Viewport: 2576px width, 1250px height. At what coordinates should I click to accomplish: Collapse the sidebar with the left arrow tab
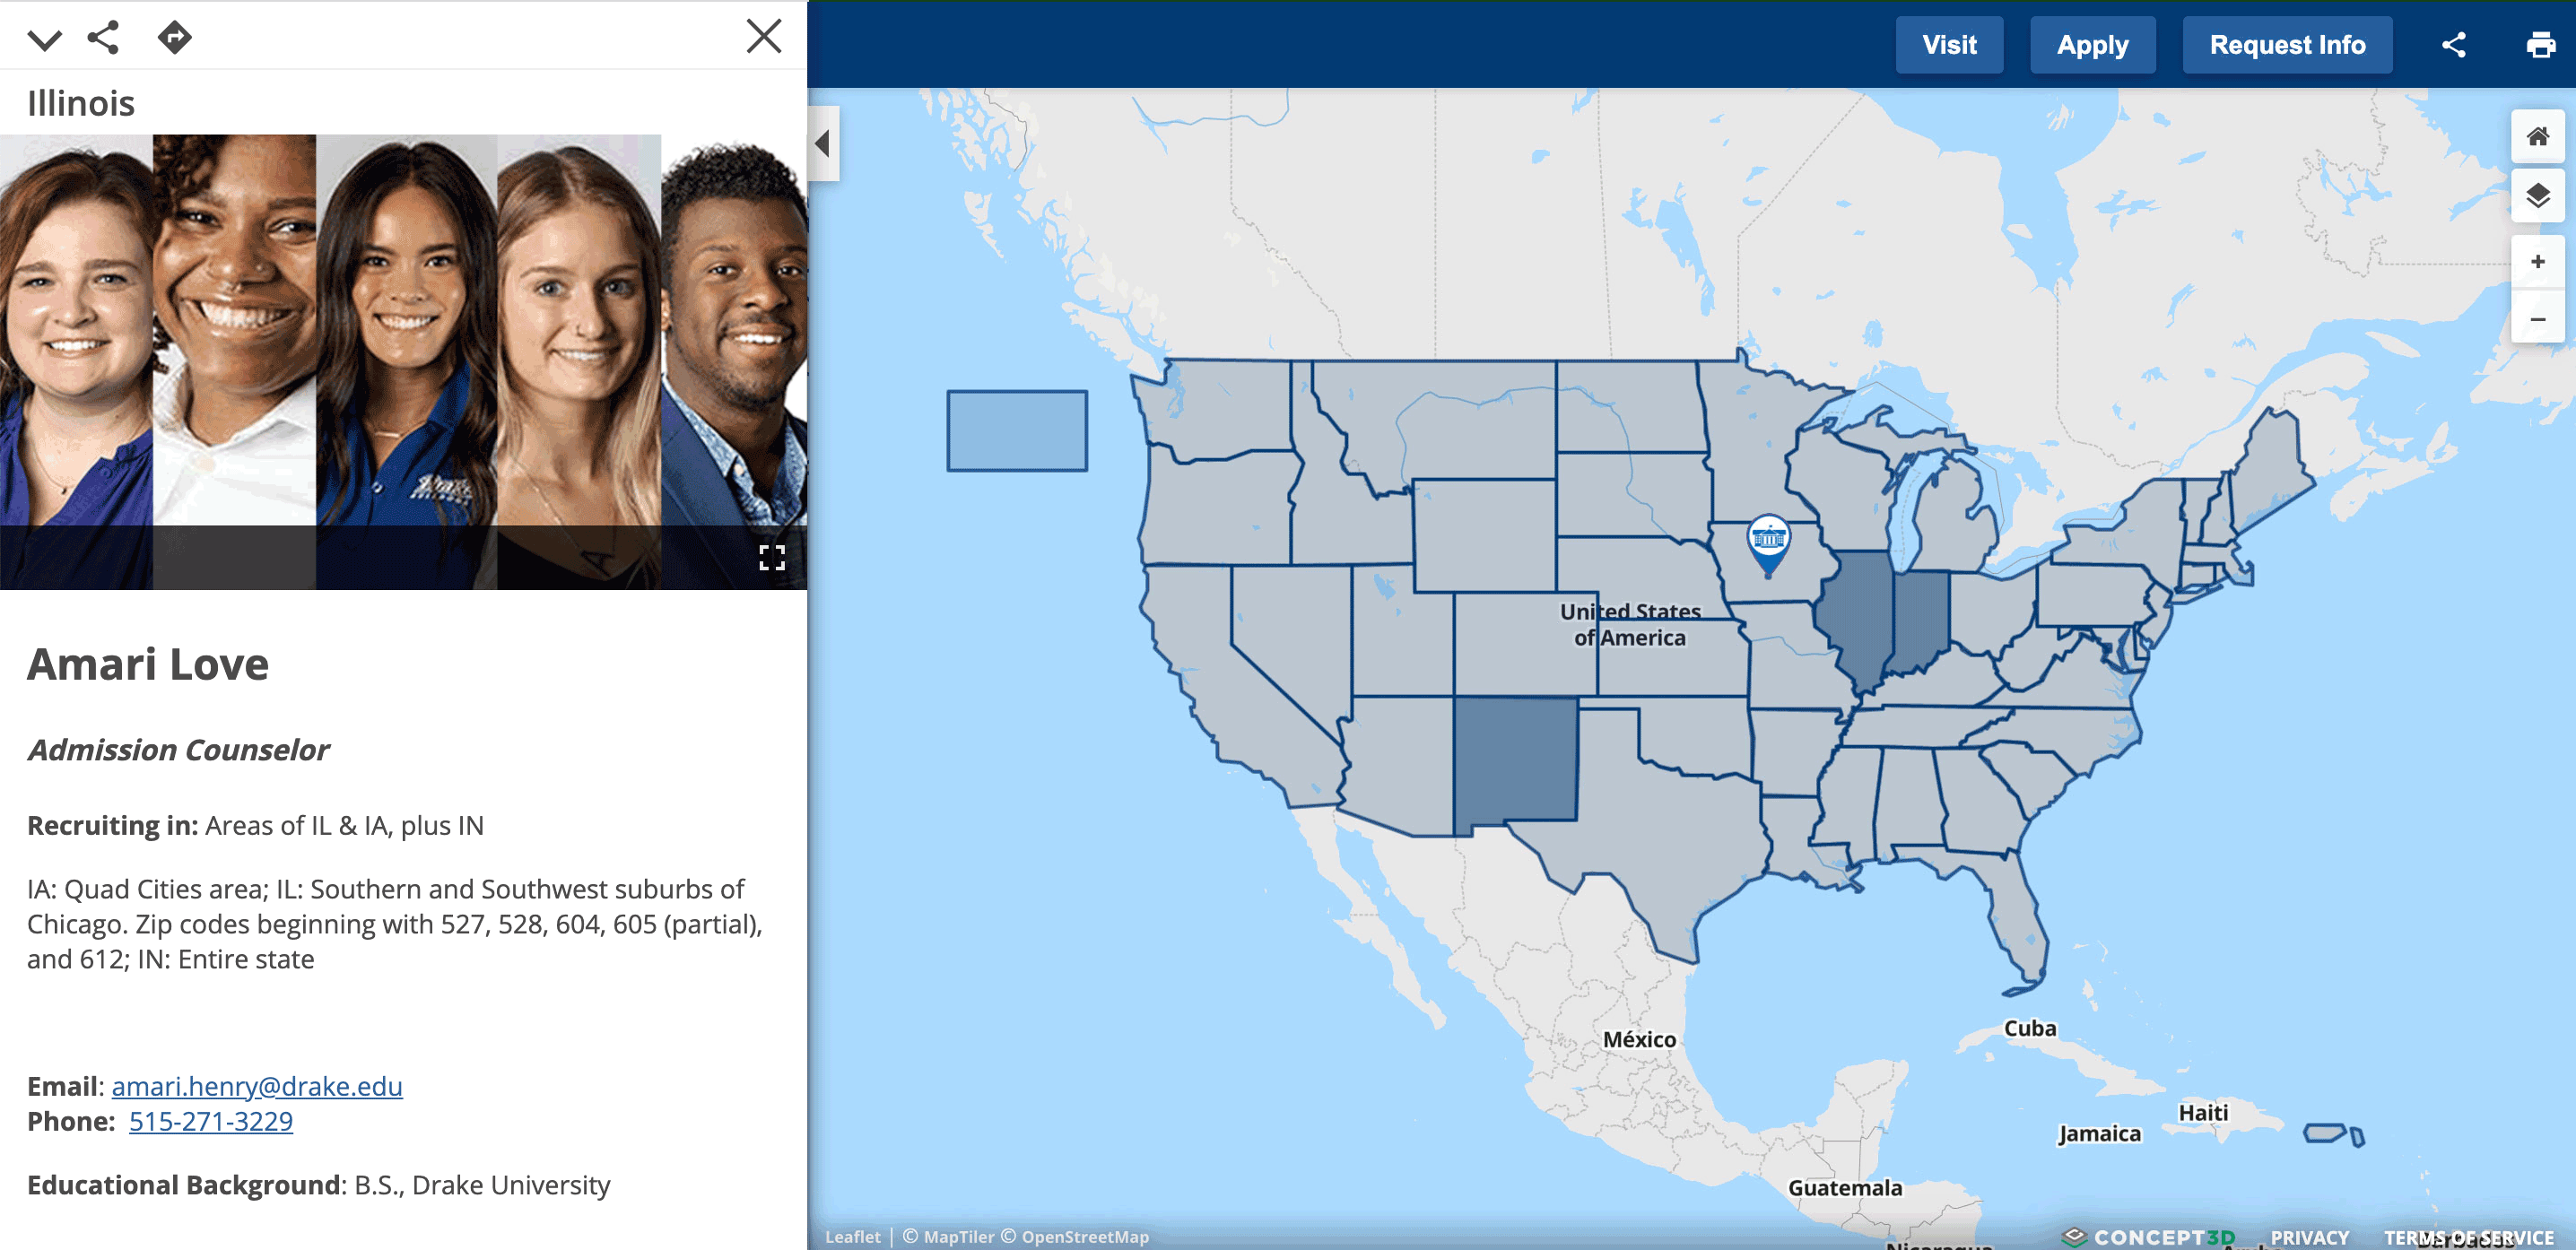822,144
